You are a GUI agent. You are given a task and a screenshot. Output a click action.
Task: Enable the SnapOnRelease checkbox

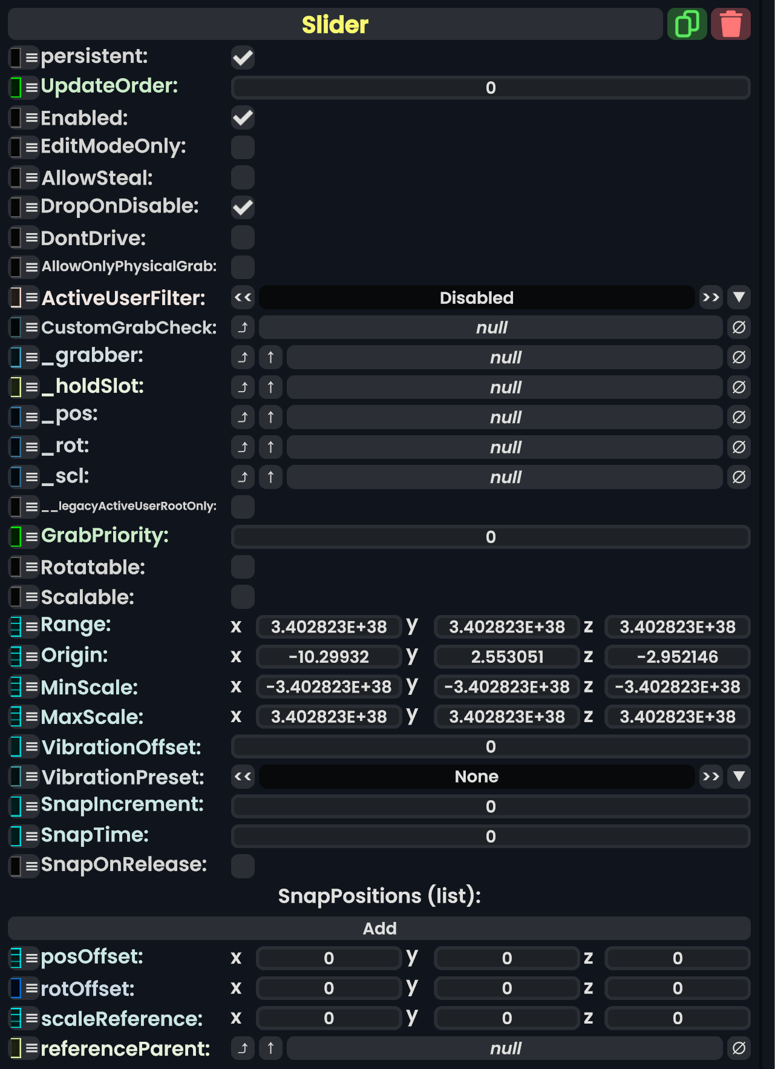coord(243,866)
